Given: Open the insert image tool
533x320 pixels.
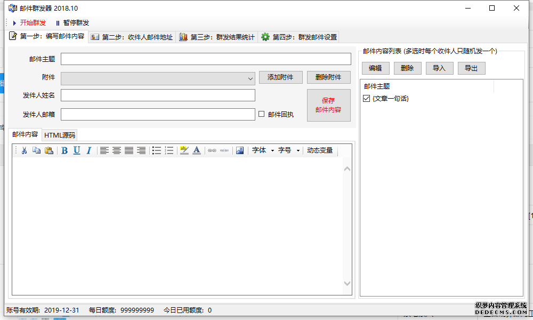Looking at the screenshot, I should coord(240,150).
